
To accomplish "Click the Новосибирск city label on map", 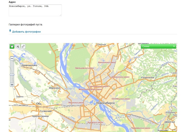I will click(x=105, y=103).
